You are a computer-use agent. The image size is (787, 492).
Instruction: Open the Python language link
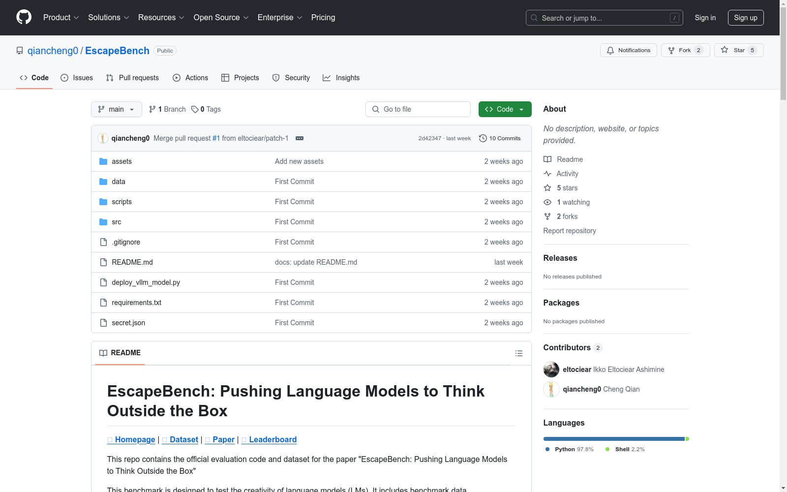click(570, 449)
